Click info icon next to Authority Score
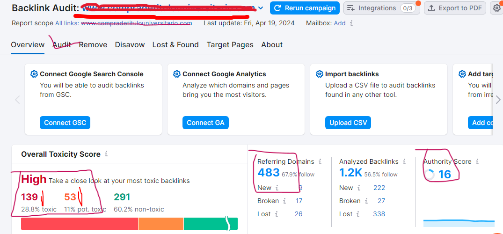Viewport: 503px width, 234px height. (x=477, y=161)
